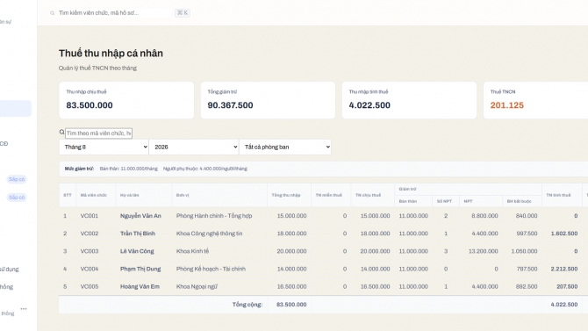Click employee code VC005

pos(90,286)
